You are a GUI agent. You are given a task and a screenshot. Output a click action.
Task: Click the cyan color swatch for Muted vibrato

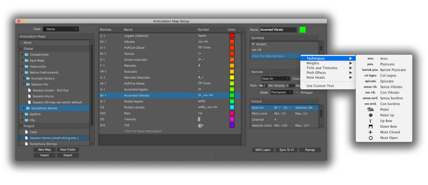[232, 107]
